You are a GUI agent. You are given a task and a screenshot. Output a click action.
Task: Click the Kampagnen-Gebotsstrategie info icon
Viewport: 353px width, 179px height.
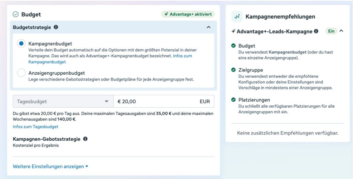[85, 139]
